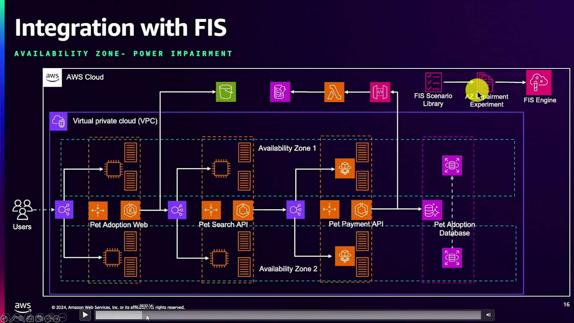Select the EKS Kubernetes icon at Pet Adoption Web

(131, 210)
